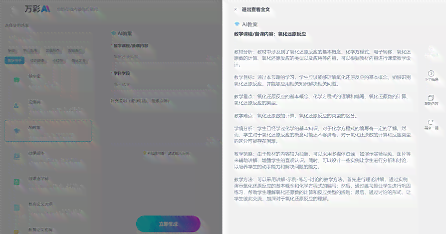Click the 教育论文大纲 document icon

[16, 207]
